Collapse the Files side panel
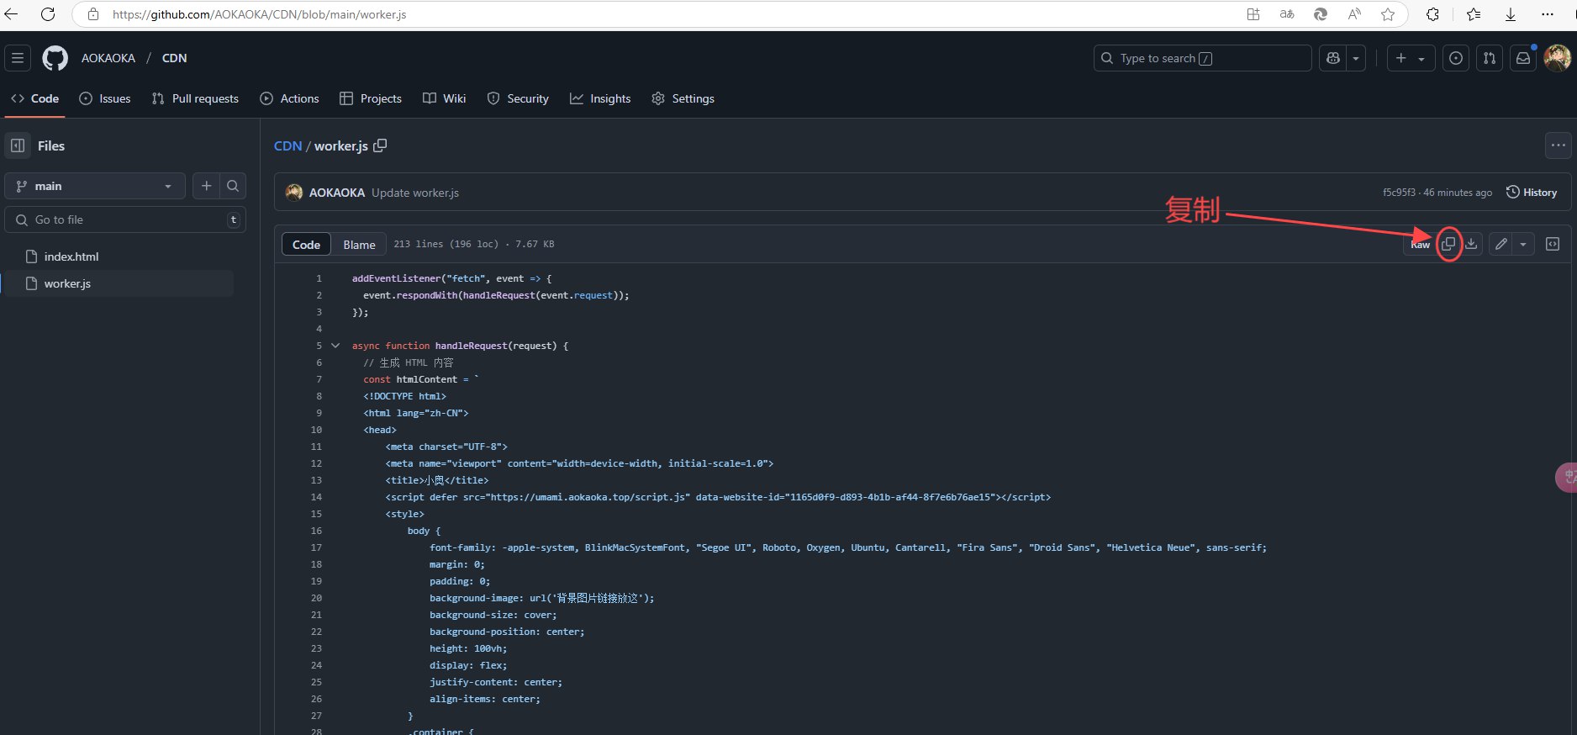Image resolution: width=1577 pixels, height=735 pixels. pyautogui.click(x=18, y=145)
